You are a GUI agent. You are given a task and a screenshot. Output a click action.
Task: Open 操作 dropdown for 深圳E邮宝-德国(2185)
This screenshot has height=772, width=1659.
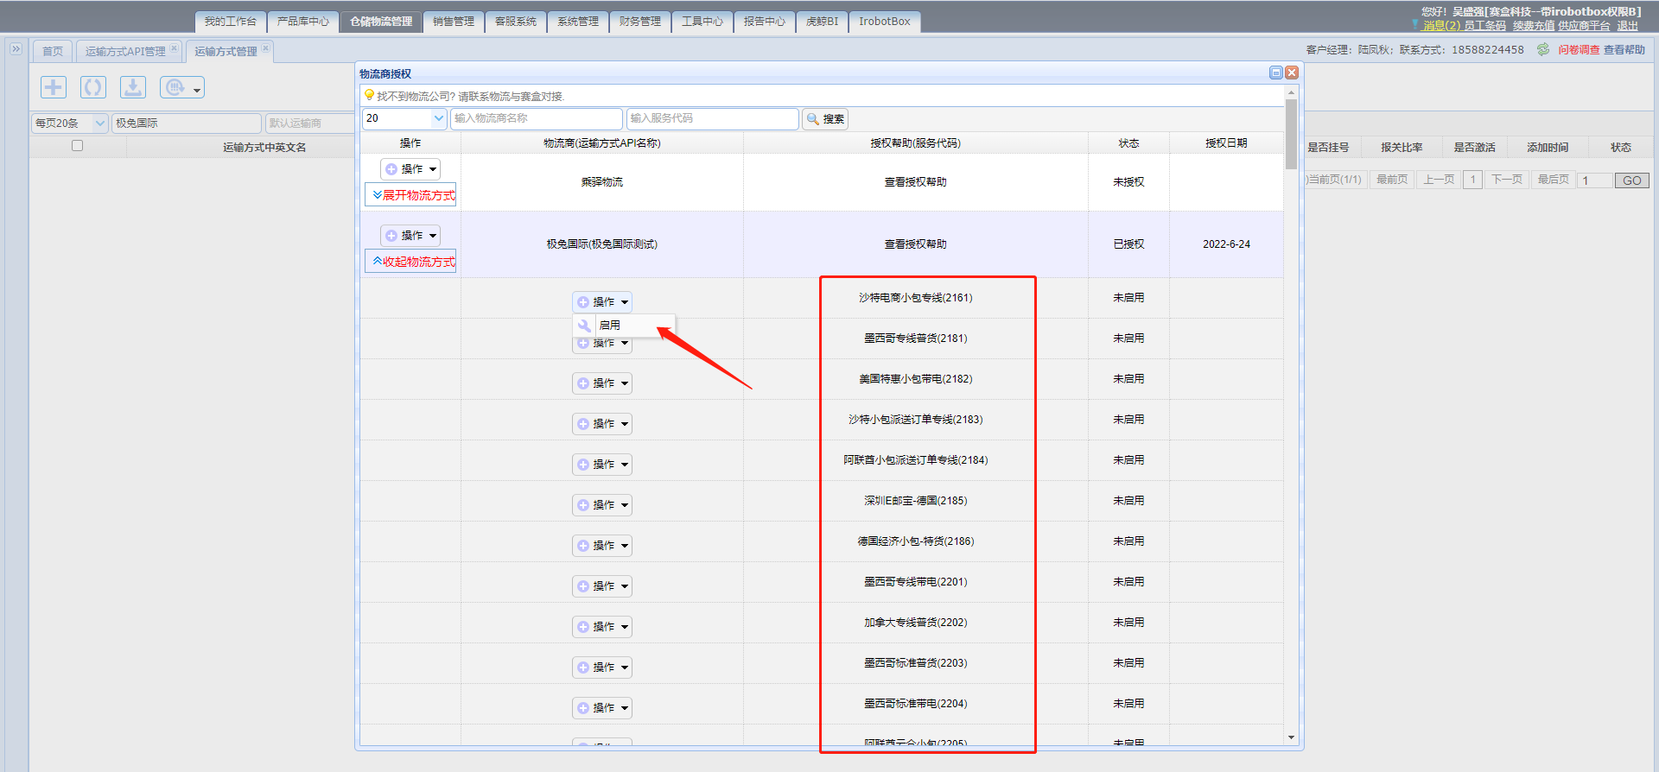click(602, 505)
